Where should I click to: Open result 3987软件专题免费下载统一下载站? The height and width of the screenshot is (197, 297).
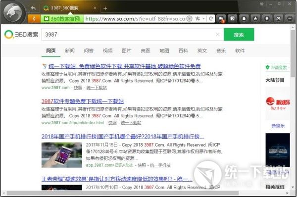coord(83,101)
